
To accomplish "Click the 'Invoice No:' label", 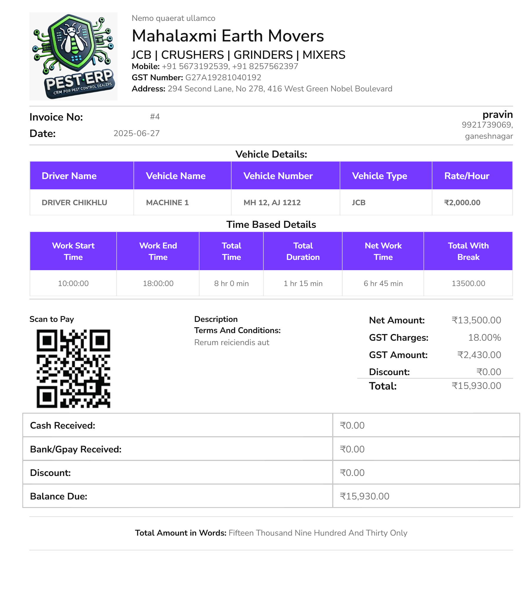I will coord(56,117).
